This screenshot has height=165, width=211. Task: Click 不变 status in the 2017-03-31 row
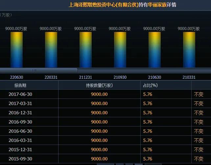[x=199, y=103]
